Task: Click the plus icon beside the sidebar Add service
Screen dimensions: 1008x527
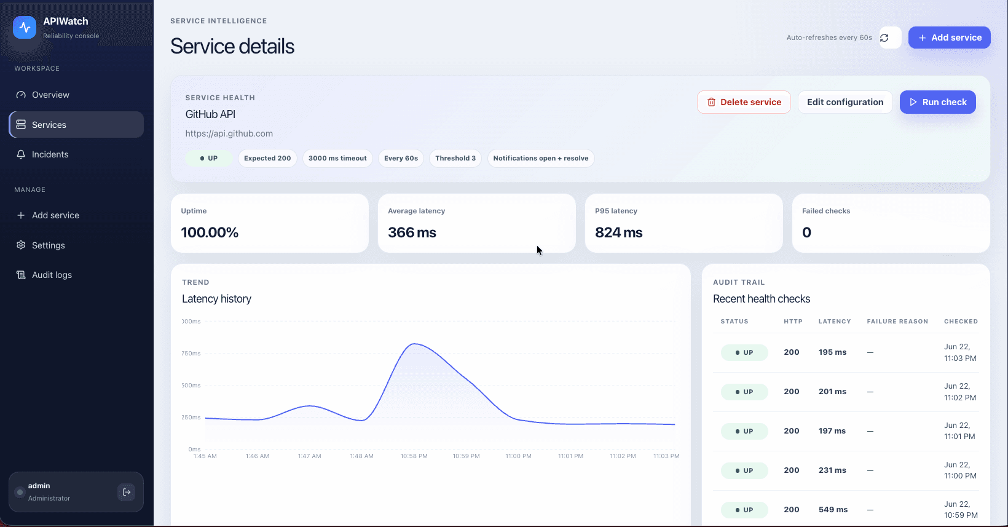Action: [21, 215]
